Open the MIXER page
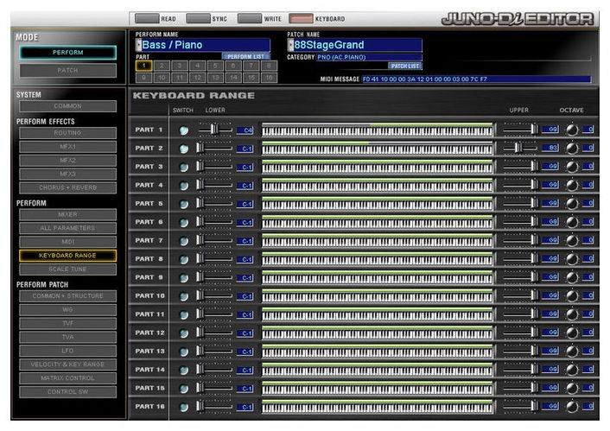Screen dimensions: 610x431 (68, 215)
